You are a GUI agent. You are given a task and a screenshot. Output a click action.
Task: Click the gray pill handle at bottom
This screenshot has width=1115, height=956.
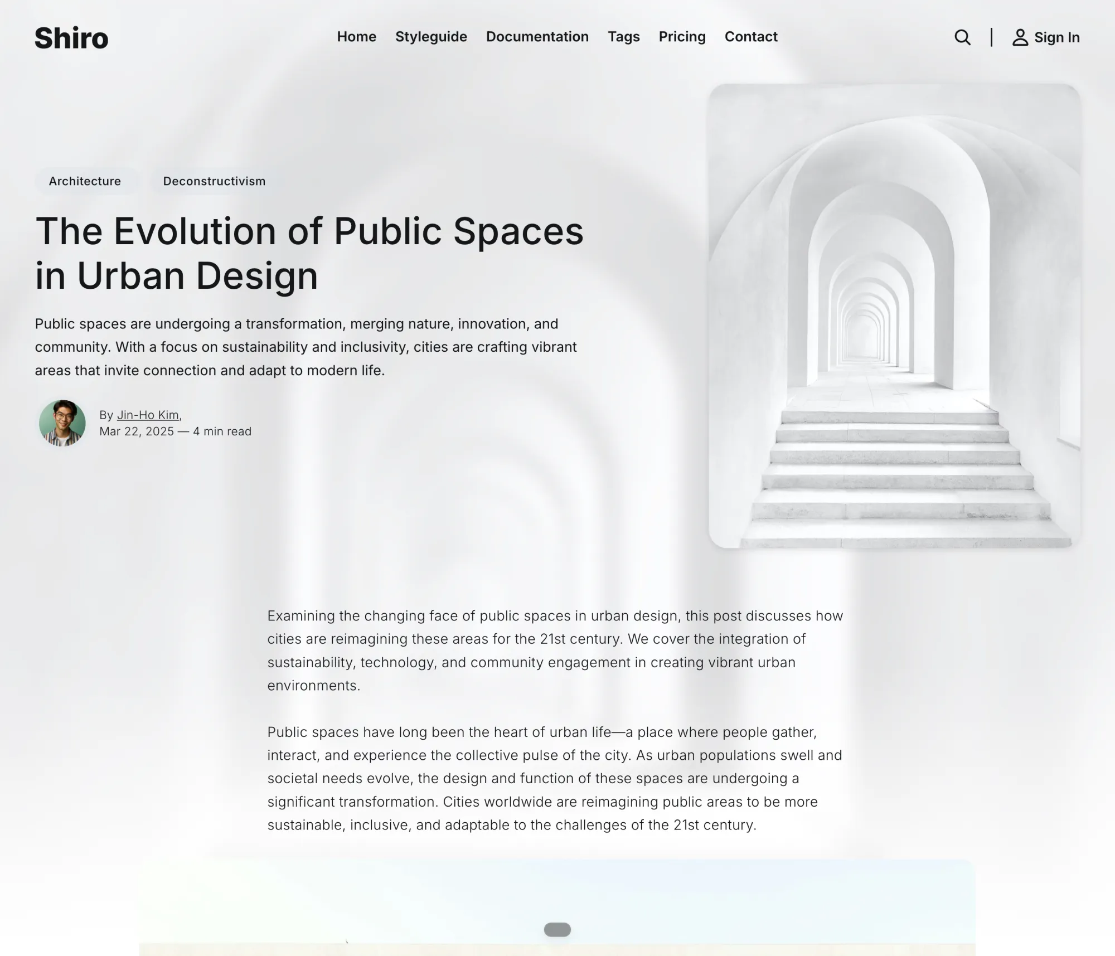(x=557, y=929)
